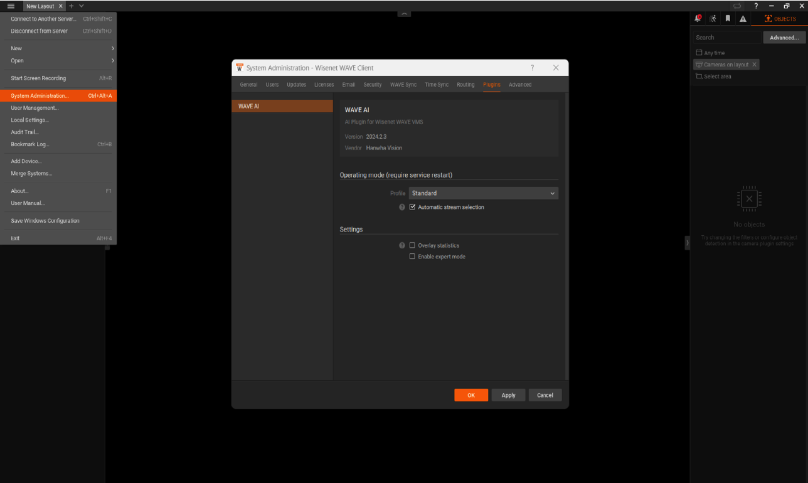Add a new layout tab with plus
The height and width of the screenshot is (483, 808).
click(71, 6)
